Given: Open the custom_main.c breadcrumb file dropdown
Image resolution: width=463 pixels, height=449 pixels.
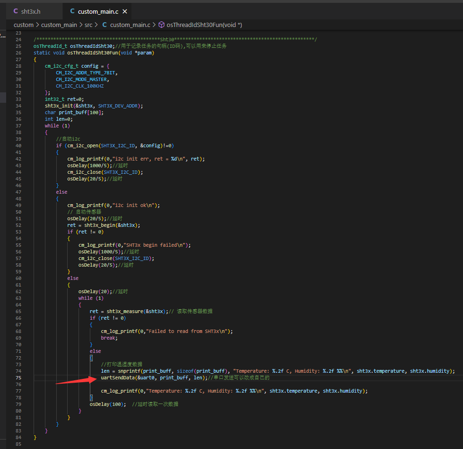Looking at the screenshot, I should pyautogui.click(x=130, y=25).
